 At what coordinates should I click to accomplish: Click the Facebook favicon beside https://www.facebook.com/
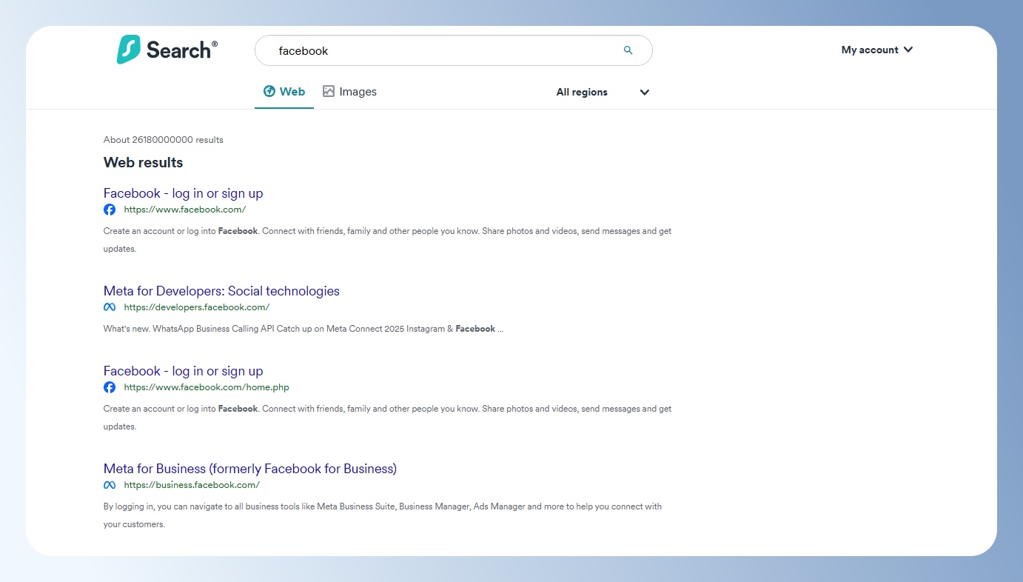(110, 210)
